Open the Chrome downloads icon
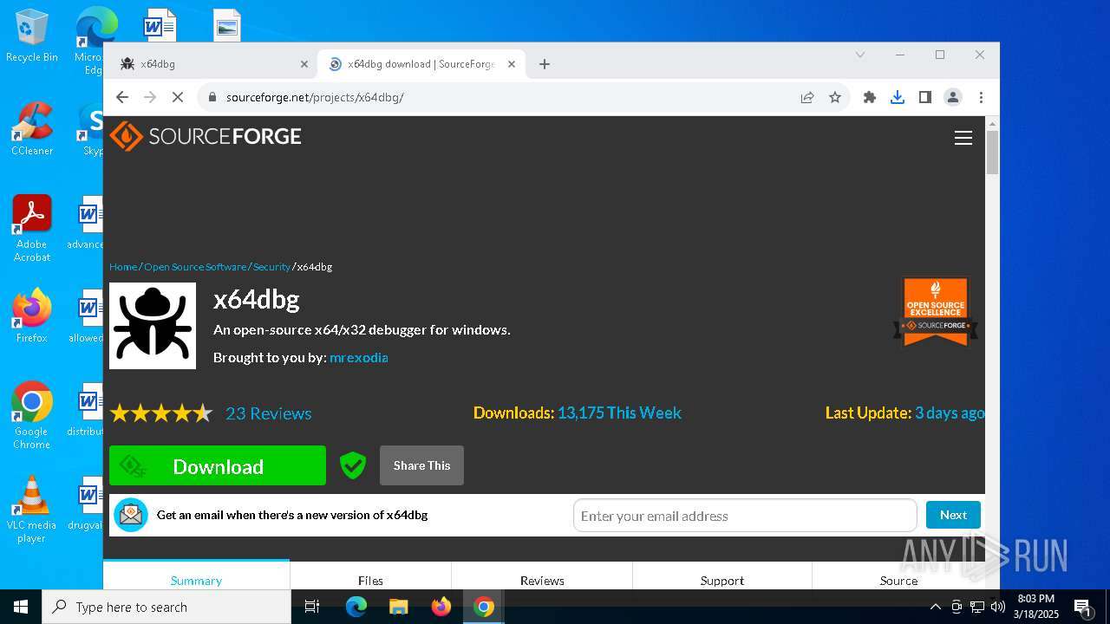This screenshot has width=1110, height=624. point(898,97)
